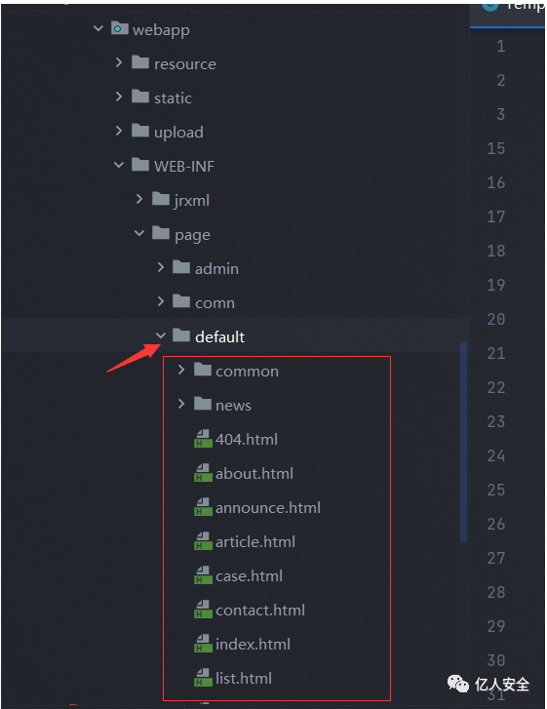The height and width of the screenshot is (709, 547).
Task: Expand the news folder arrow
Action: coord(180,404)
